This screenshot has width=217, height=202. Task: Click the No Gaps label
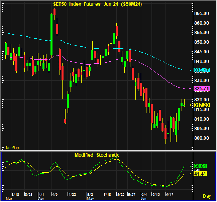[x=13, y=148]
